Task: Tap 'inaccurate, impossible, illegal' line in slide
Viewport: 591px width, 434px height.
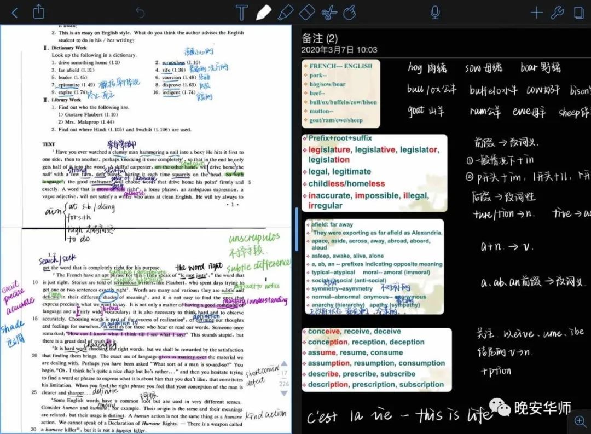Action: tap(368, 196)
